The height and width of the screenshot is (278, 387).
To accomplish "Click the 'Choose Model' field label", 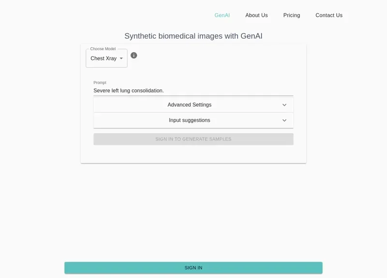I will pyautogui.click(x=103, y=49).
